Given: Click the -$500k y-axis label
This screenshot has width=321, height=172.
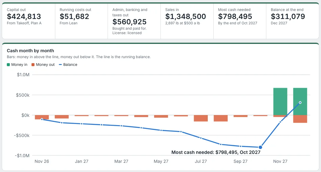Looking at the screenshot, I should [x=22, y=136].
